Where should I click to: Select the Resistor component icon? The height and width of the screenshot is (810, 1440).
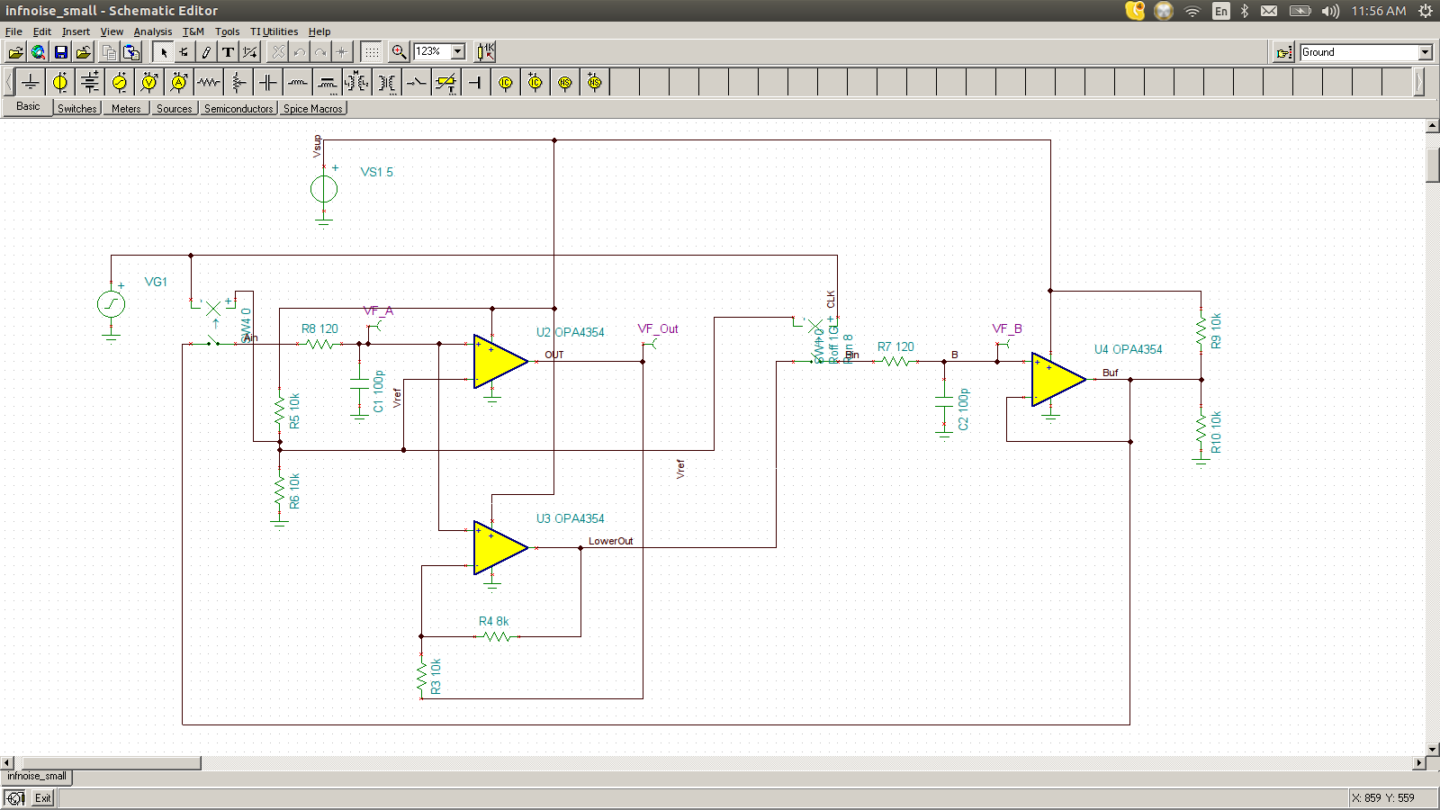click(x=208, y=81)
